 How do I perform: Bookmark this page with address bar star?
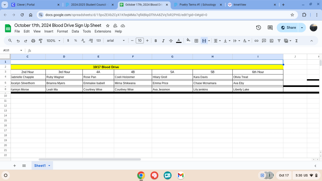[292, 15]
